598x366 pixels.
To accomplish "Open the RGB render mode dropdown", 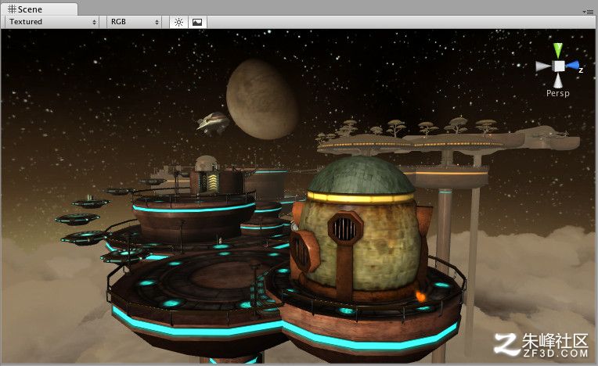I will click(x=135, y=22).
